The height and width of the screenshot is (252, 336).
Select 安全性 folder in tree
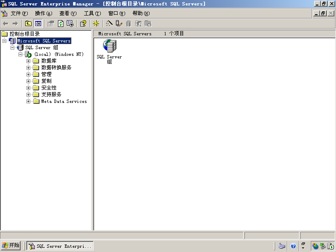pos(49,88)
